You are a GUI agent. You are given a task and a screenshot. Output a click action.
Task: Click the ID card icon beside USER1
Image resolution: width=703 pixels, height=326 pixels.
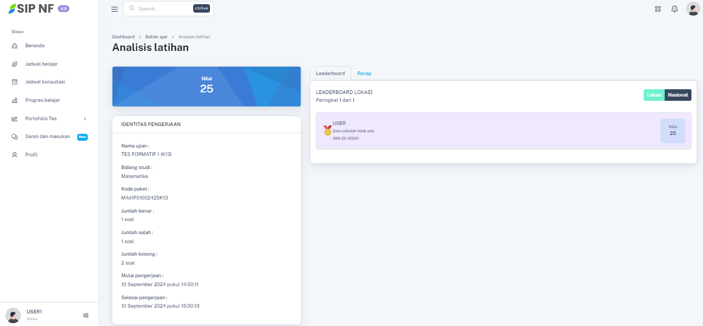[86, 315]
